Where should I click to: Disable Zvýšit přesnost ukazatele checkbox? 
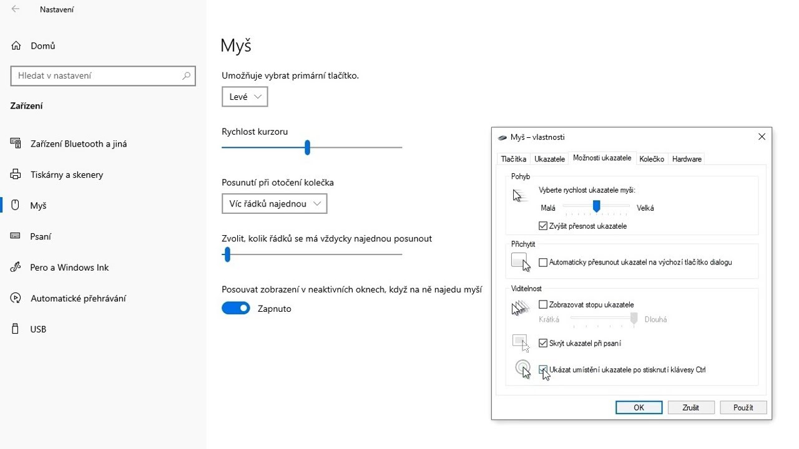tap(543, 226)
